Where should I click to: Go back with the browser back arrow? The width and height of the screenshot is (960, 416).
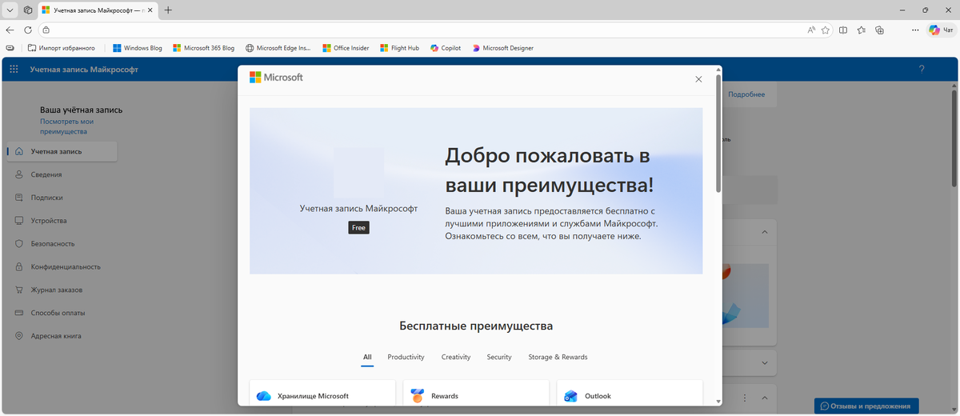10,30
